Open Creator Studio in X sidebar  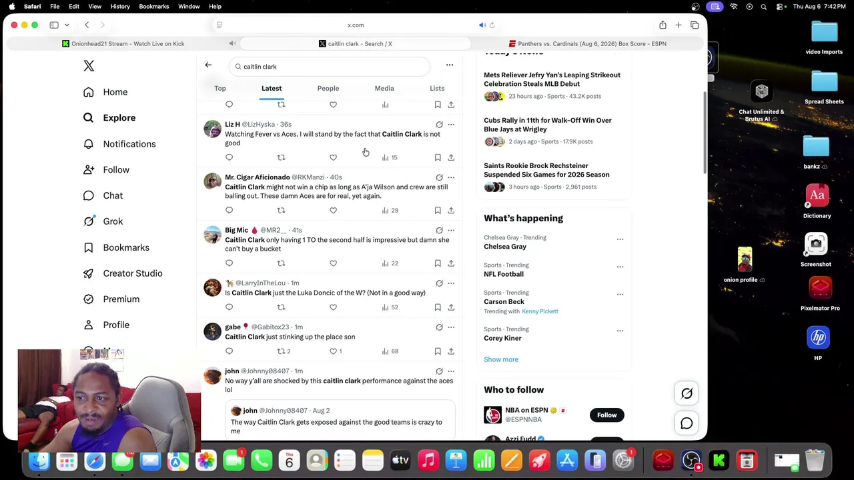tap(123, 273)
